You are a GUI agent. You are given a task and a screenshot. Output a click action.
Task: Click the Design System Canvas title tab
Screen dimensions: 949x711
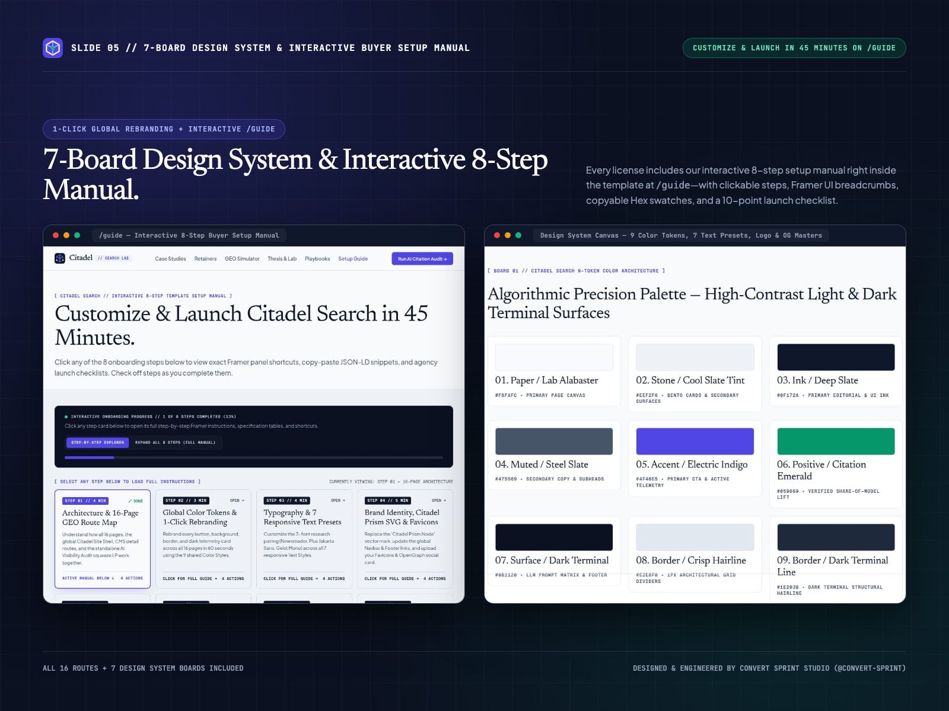[681, 235]
